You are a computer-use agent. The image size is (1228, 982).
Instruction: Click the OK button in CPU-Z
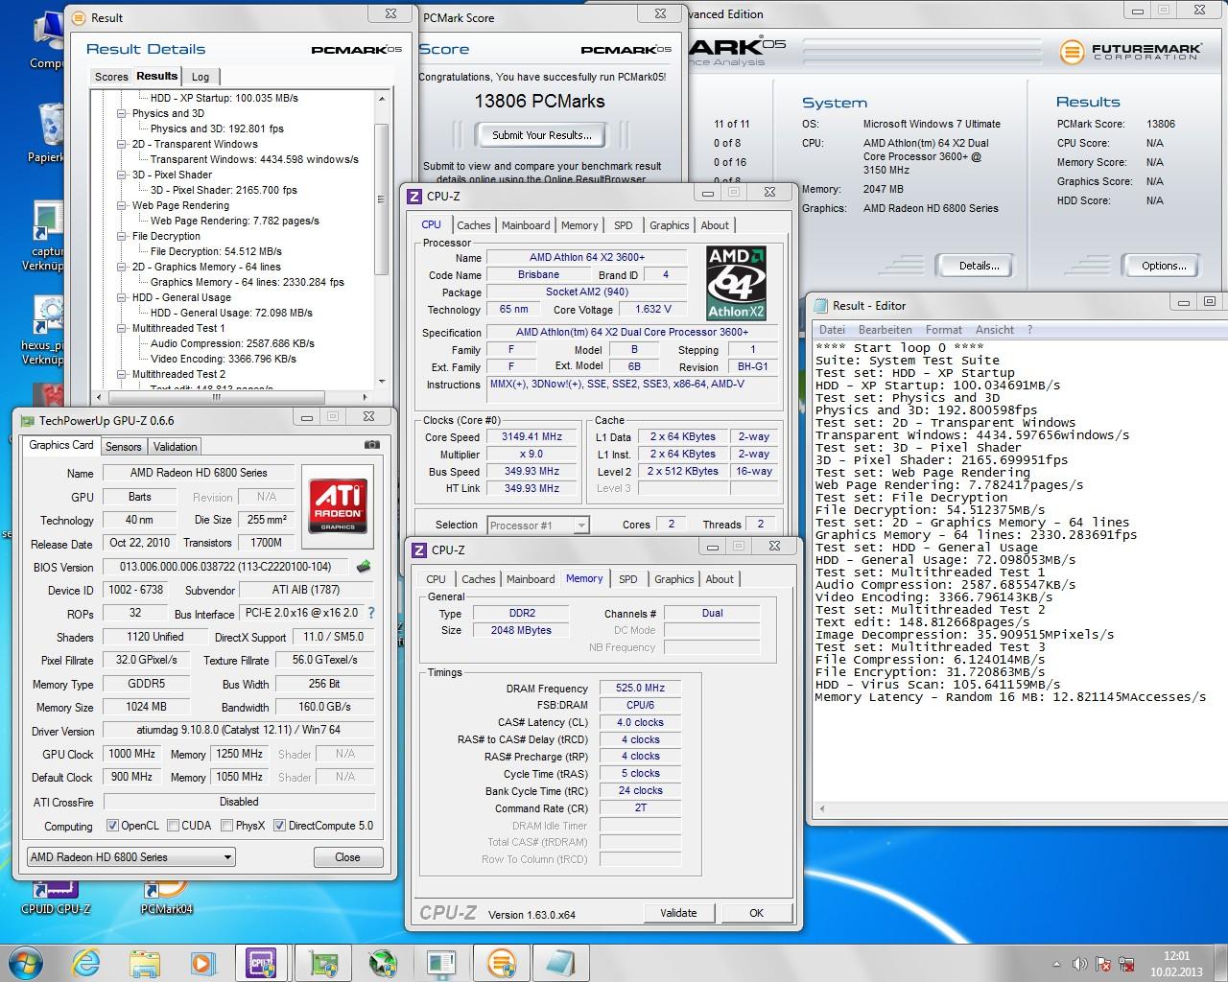pos(756,913)
